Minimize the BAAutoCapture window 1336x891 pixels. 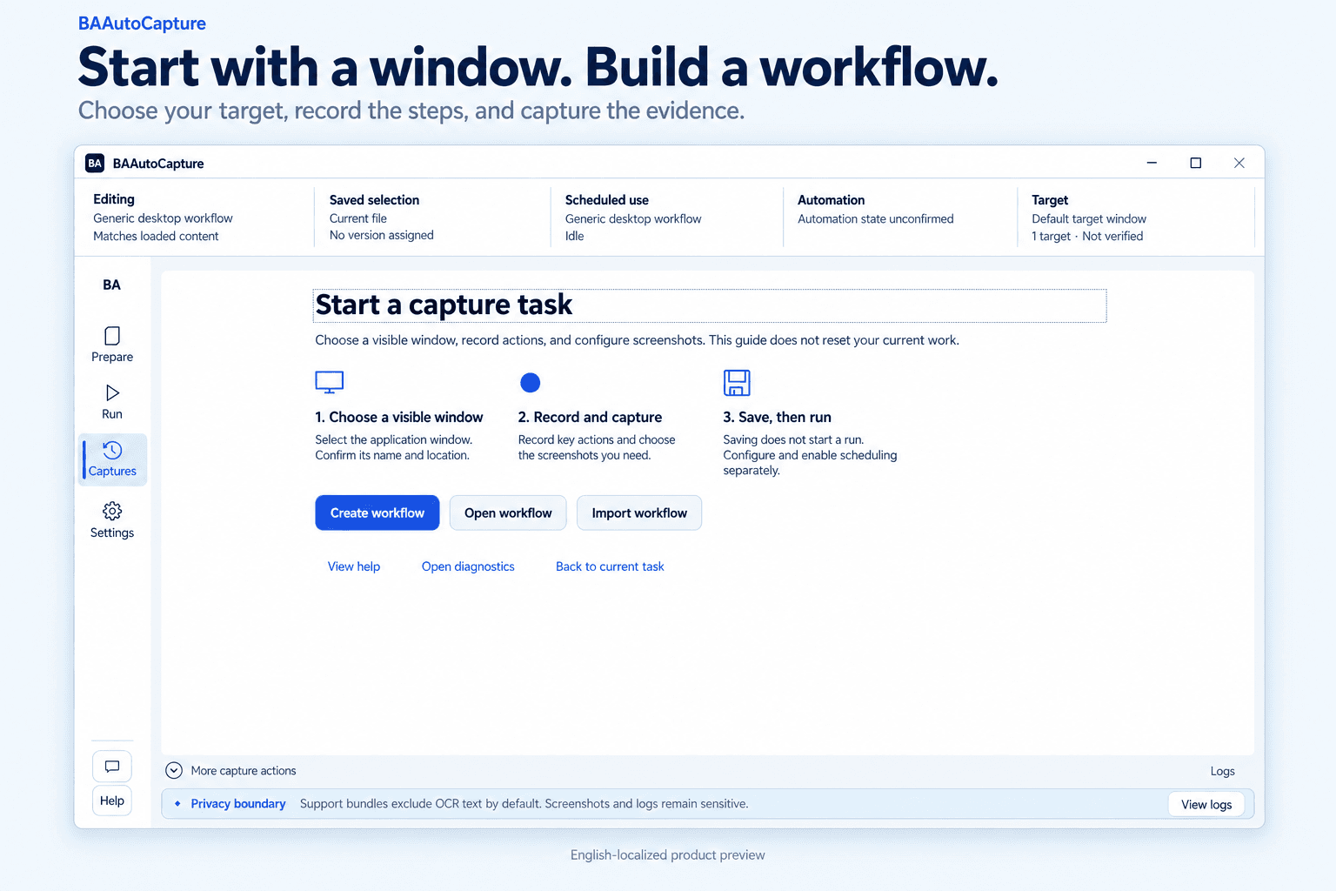click(x=1152, y=163)
